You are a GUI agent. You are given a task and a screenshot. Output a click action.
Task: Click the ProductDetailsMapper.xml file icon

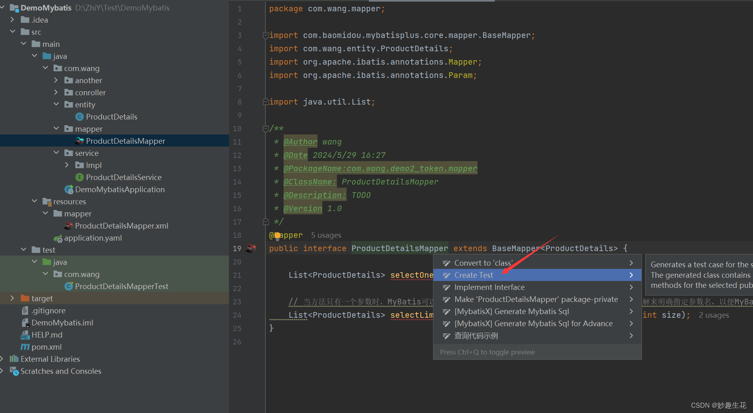(69, 226)
